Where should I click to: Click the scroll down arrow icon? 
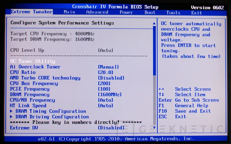pos(154,128)
